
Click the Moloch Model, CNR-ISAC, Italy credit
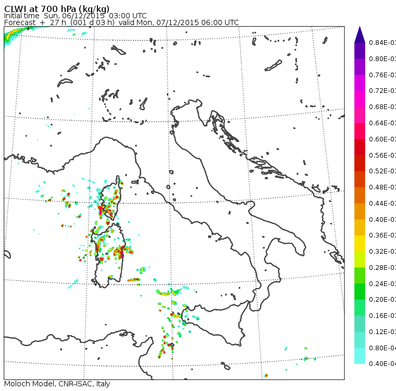pyautogui.click(x=57, y=384)
